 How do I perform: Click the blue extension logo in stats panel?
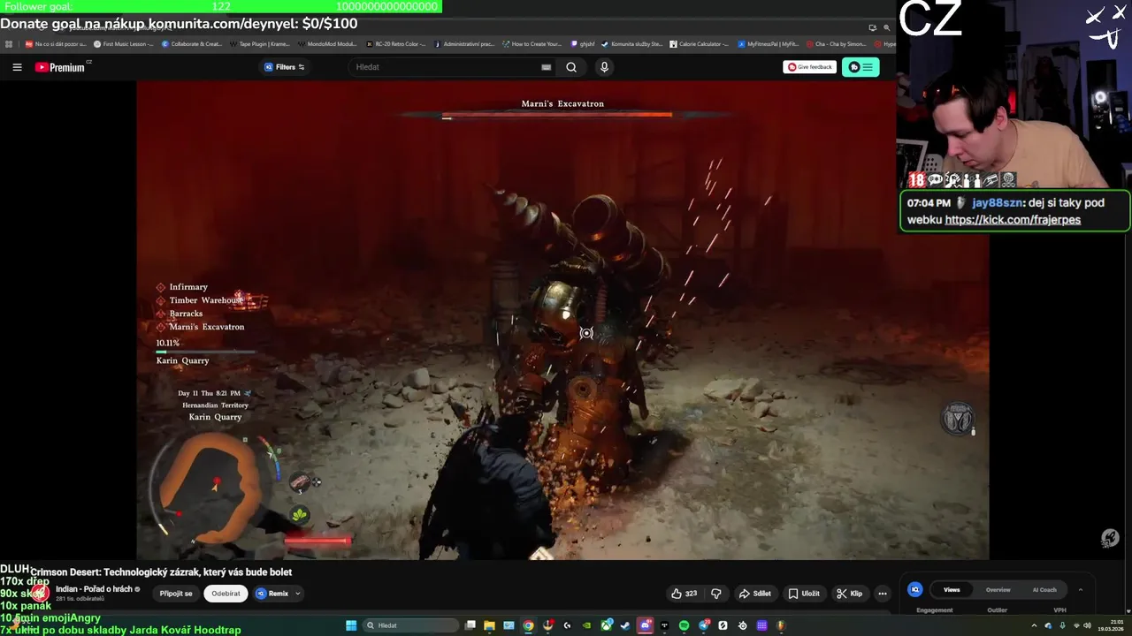coord(915,589)
